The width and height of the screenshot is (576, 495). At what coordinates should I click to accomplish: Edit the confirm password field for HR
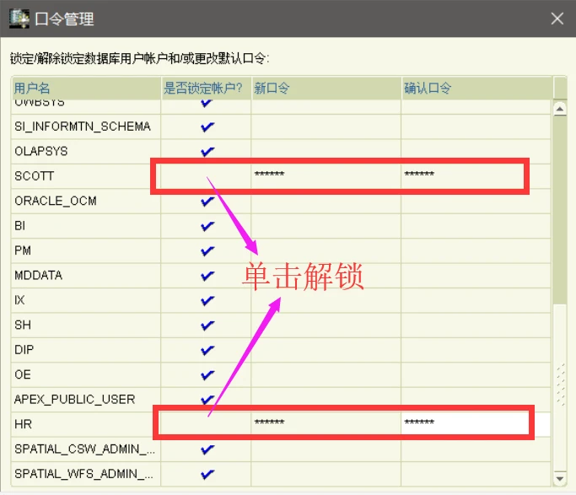[x=476, y=424]
